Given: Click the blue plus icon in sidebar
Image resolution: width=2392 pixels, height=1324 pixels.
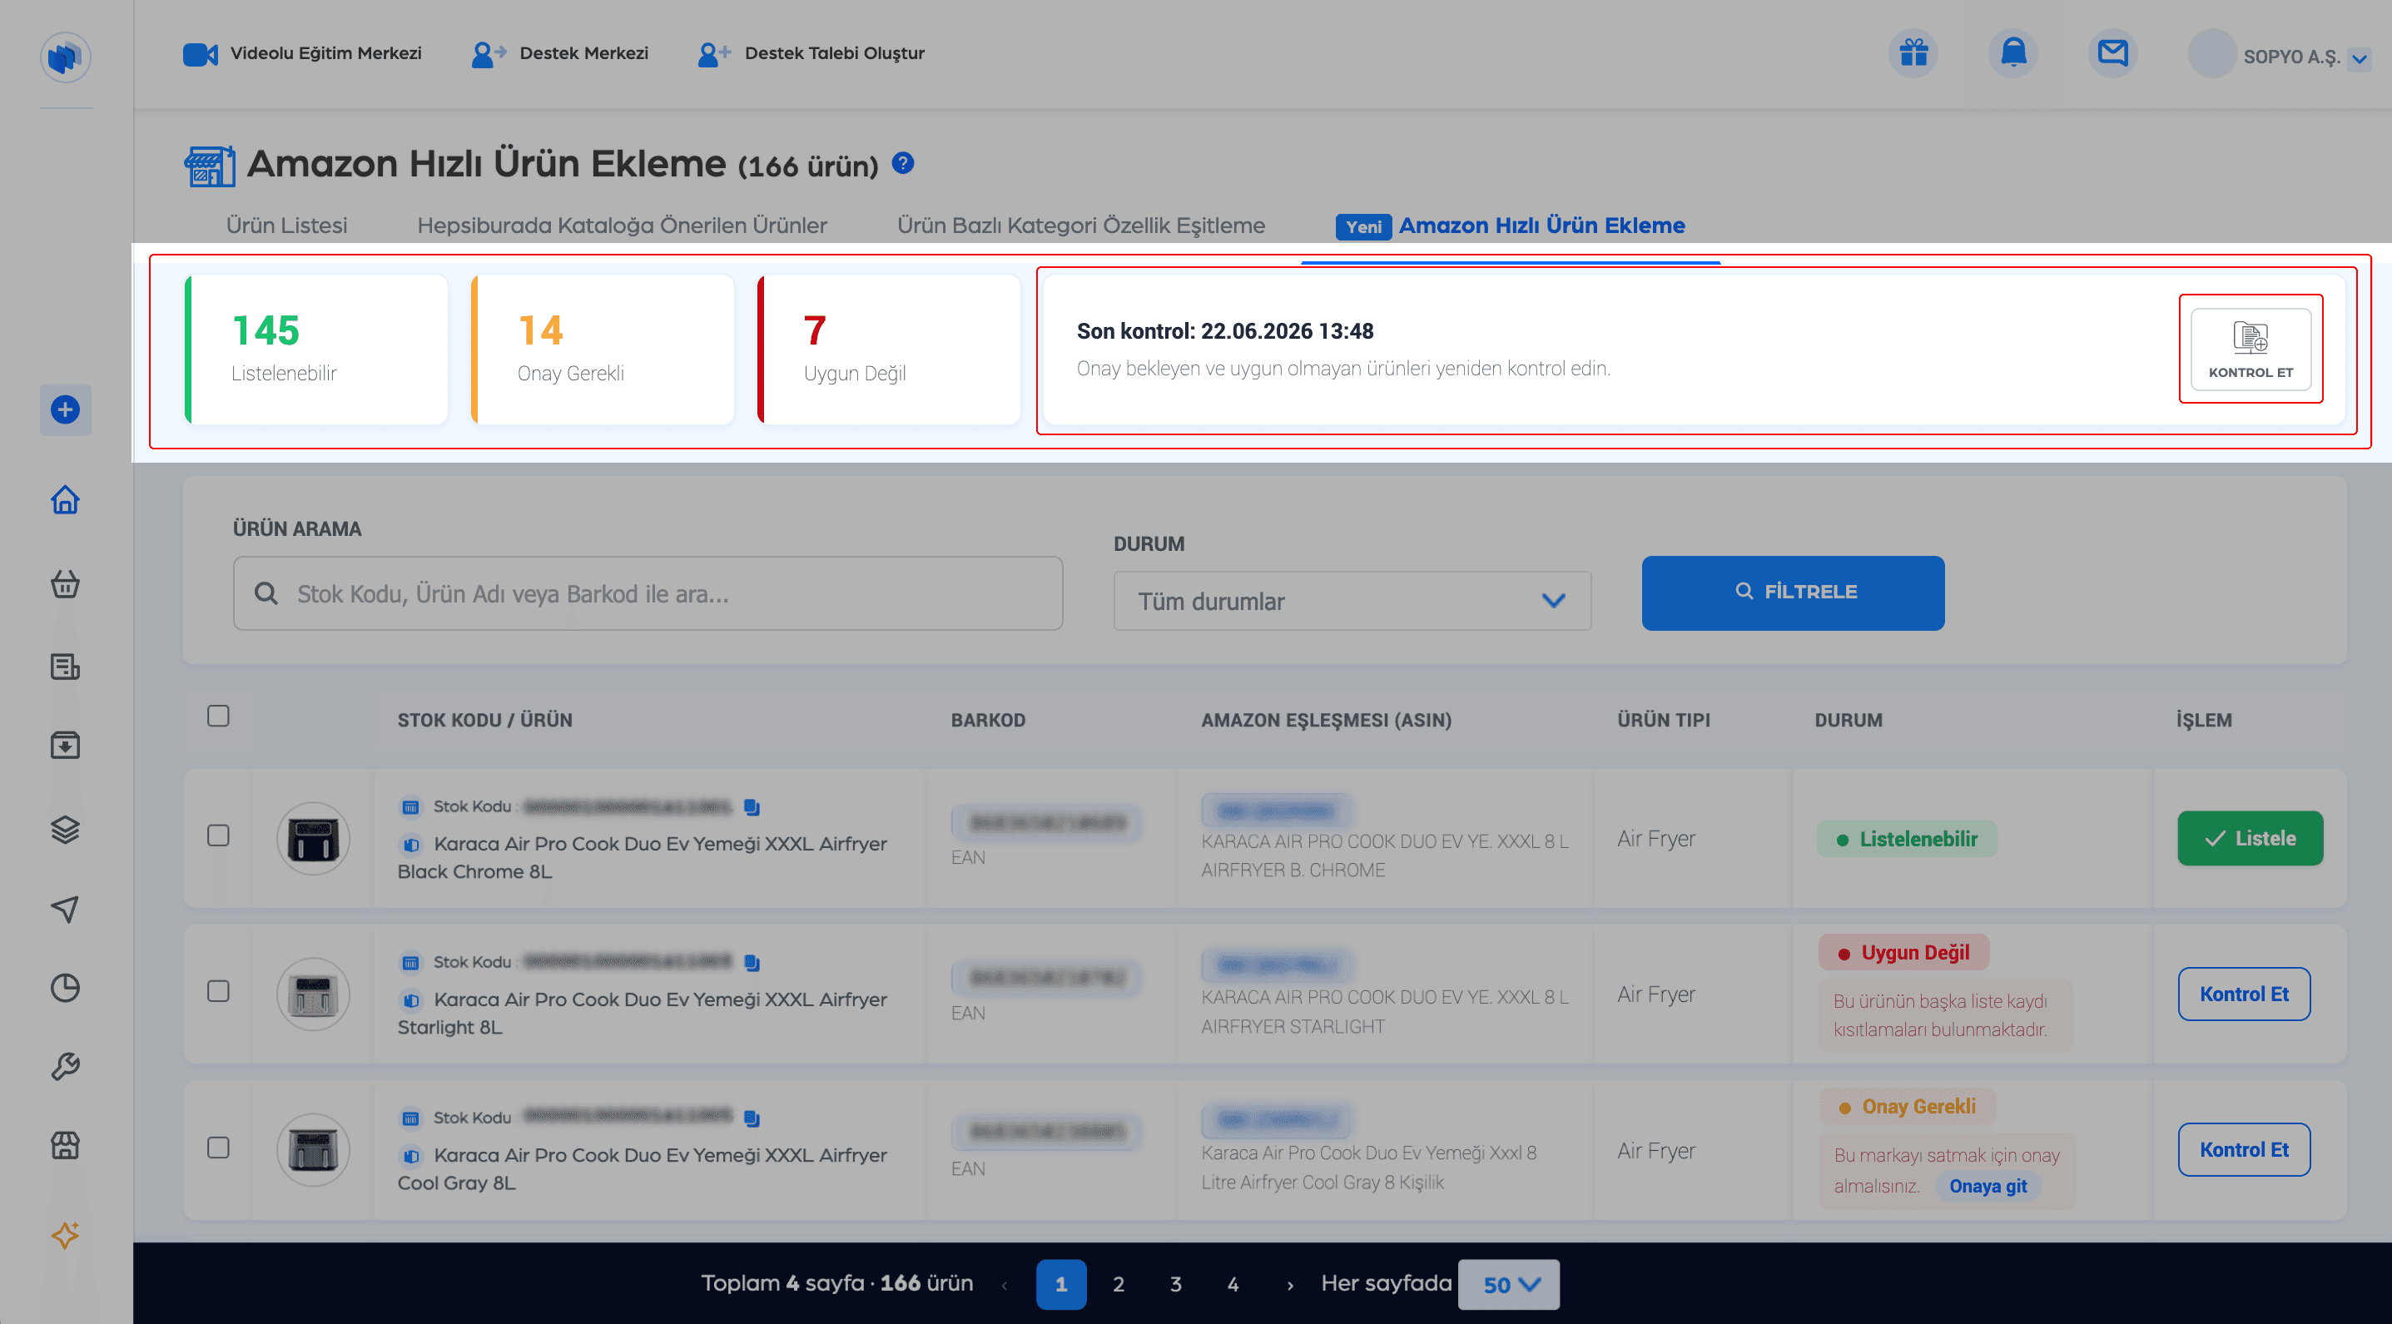Looking at the screenshot, I should (x=65, y=409).
